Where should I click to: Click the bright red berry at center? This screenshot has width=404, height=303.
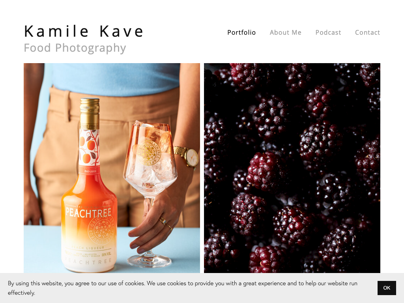(264, 170)
